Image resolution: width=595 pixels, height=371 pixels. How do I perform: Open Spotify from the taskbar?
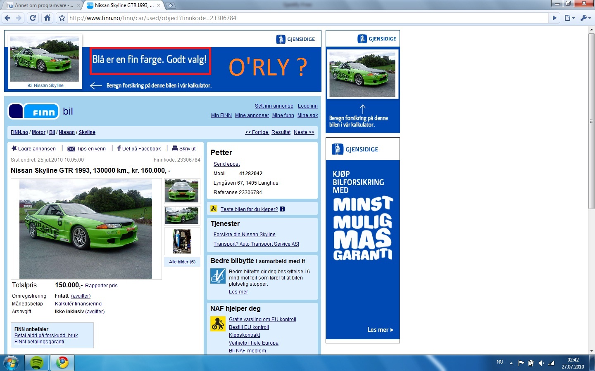(x=37, y=363)
